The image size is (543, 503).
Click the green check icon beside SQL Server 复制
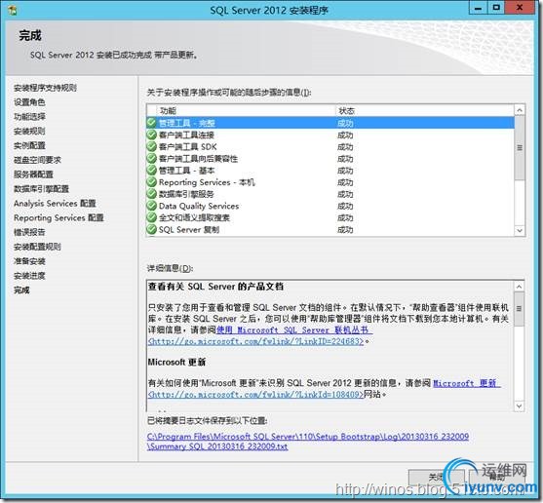[151, 229]
